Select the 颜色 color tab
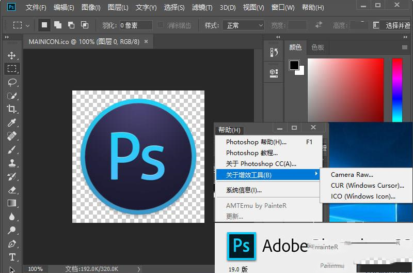 point(295,48)
